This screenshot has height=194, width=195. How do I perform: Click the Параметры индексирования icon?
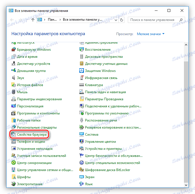[x=14, y=99]
